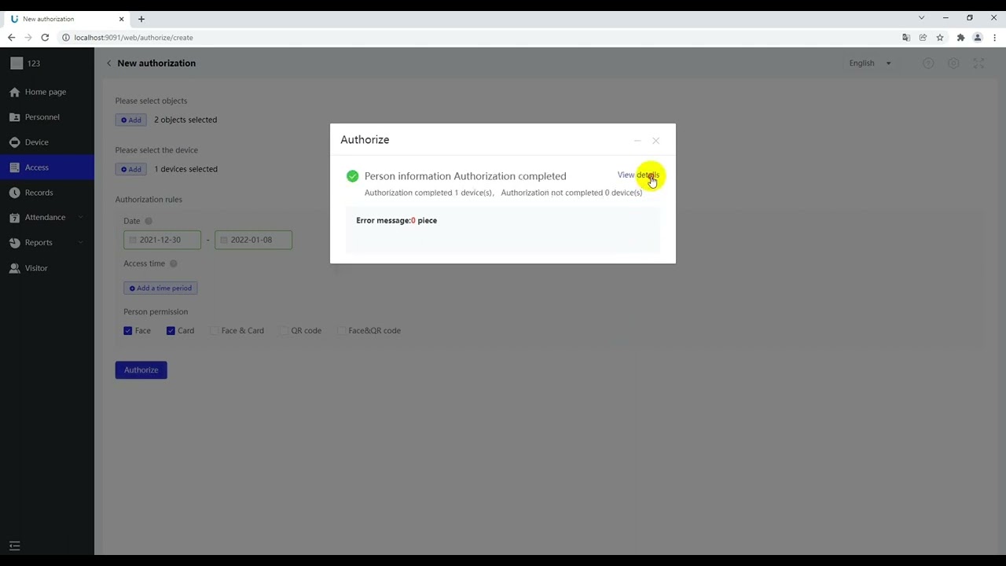
Task: Click the Records clock icon
Action: (14, 193)
